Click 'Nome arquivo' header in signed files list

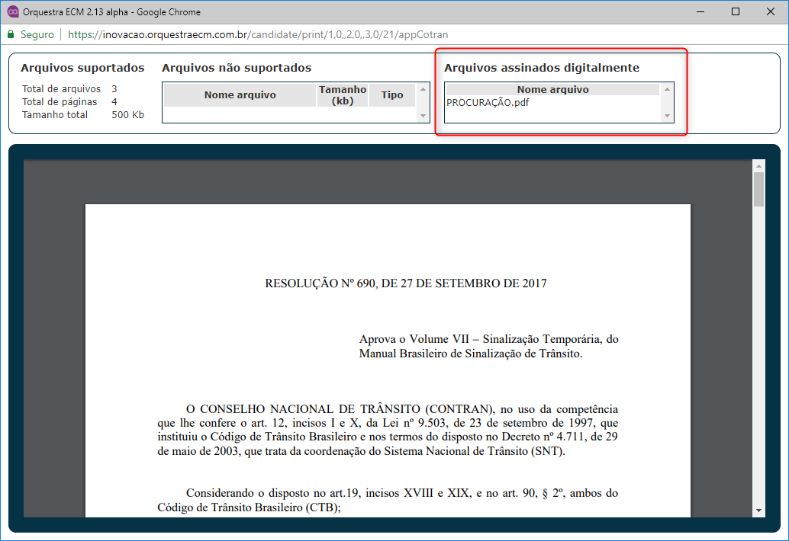point(552,89)
